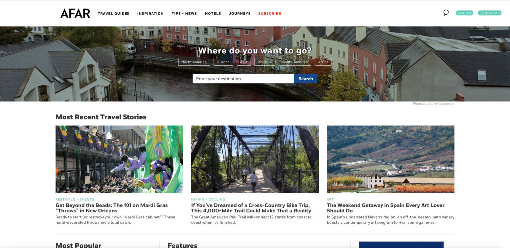
Task: Open the Hiking + Cycling category link
Action: [x=208, y=199]
